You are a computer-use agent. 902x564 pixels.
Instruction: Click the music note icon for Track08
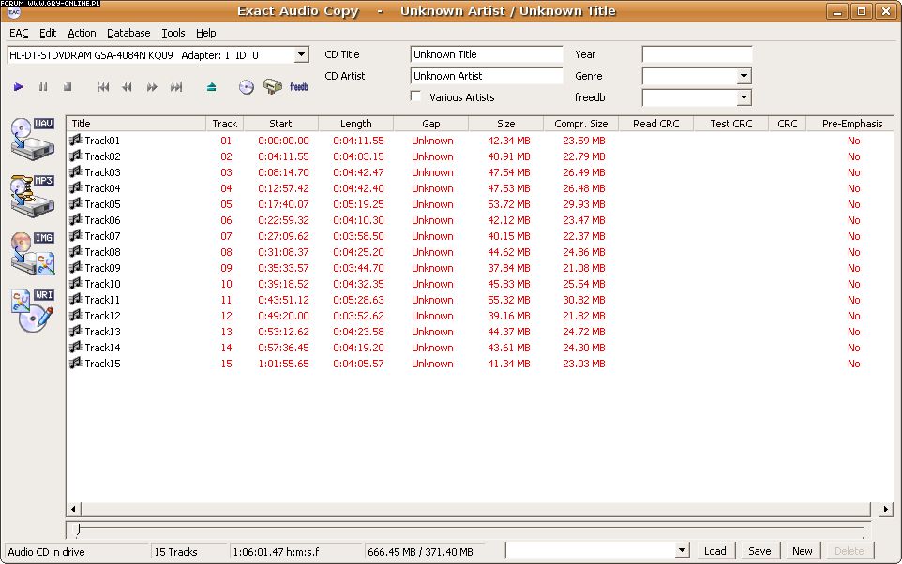click(76, 251)
